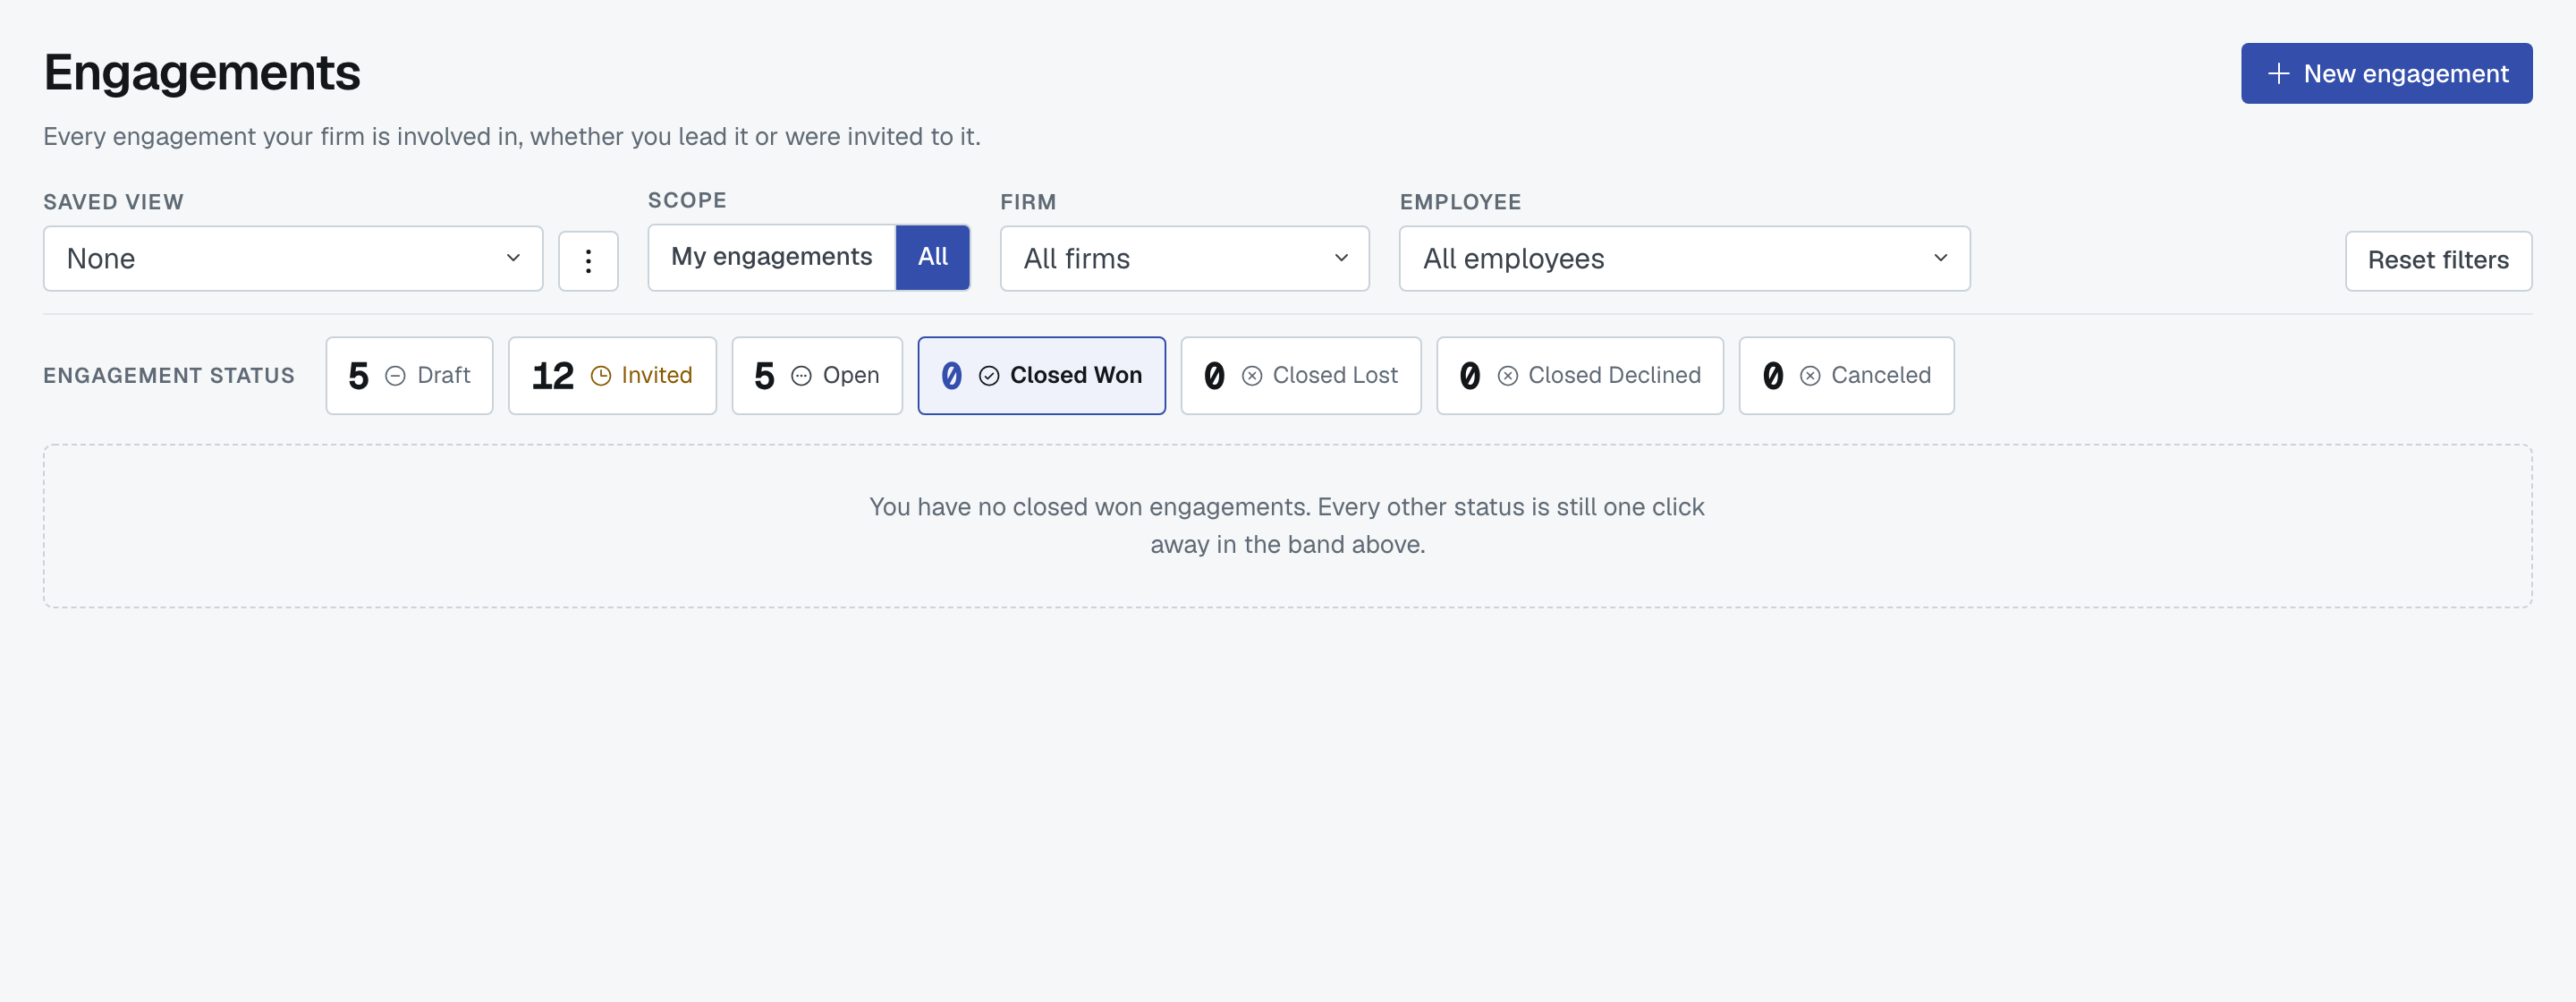Filter by Open status

pos(817,376)
